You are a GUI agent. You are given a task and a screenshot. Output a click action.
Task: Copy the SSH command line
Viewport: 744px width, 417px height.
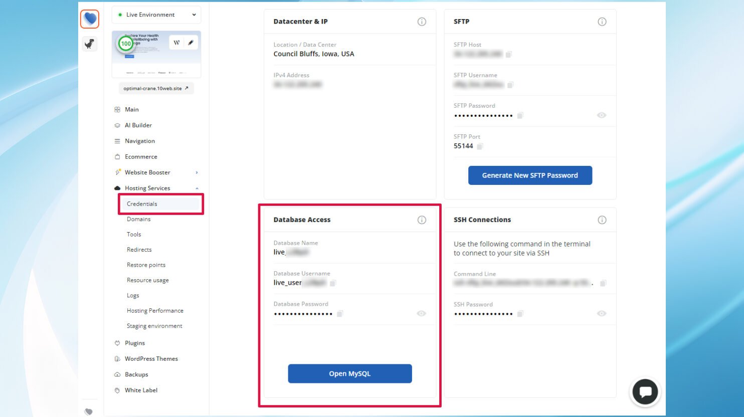tap(603, 283)
